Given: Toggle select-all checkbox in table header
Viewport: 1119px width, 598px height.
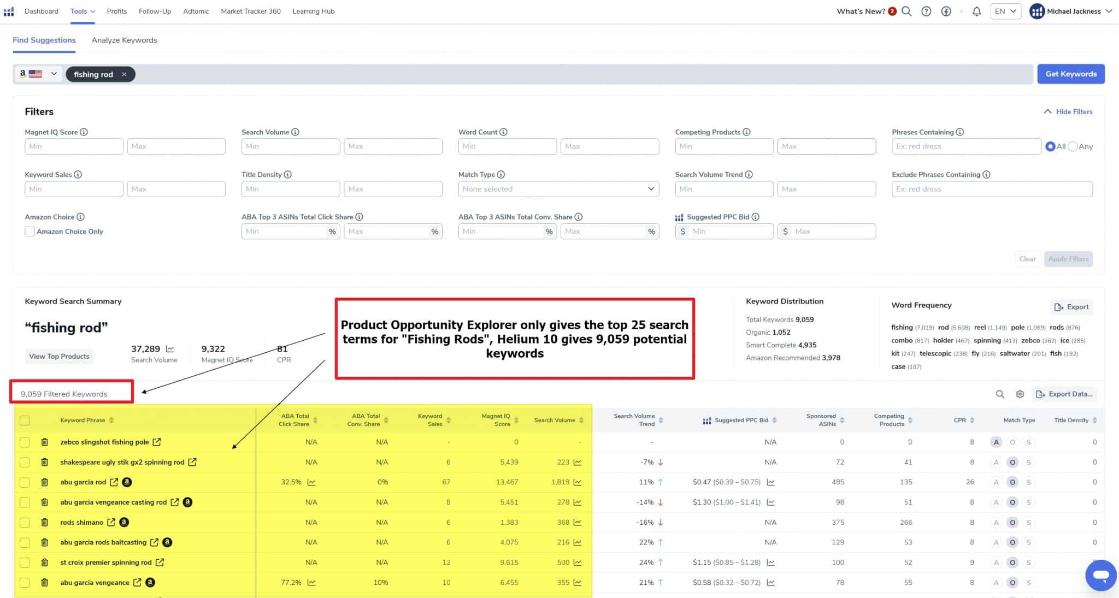Looking at the screenshot, I should tap(25, 421).
